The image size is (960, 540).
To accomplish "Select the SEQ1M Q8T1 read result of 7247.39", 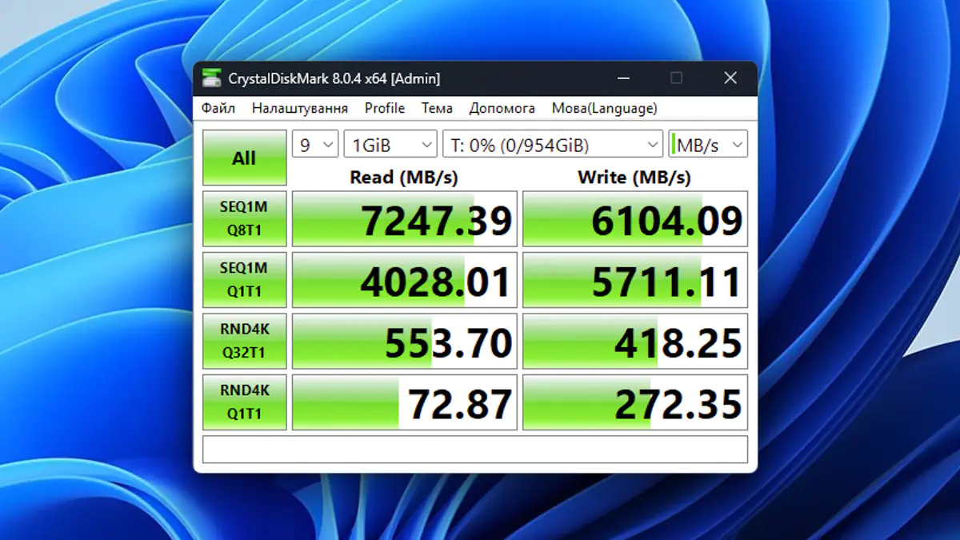I will tap(404, 218).
